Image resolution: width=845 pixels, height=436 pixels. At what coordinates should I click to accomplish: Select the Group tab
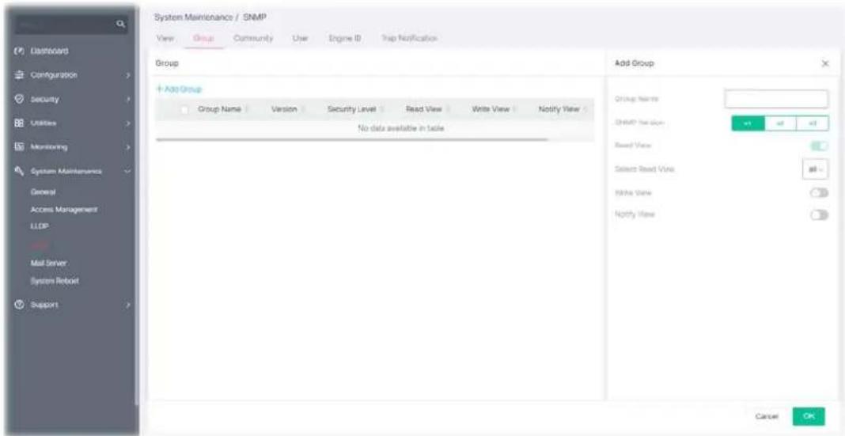203,38
